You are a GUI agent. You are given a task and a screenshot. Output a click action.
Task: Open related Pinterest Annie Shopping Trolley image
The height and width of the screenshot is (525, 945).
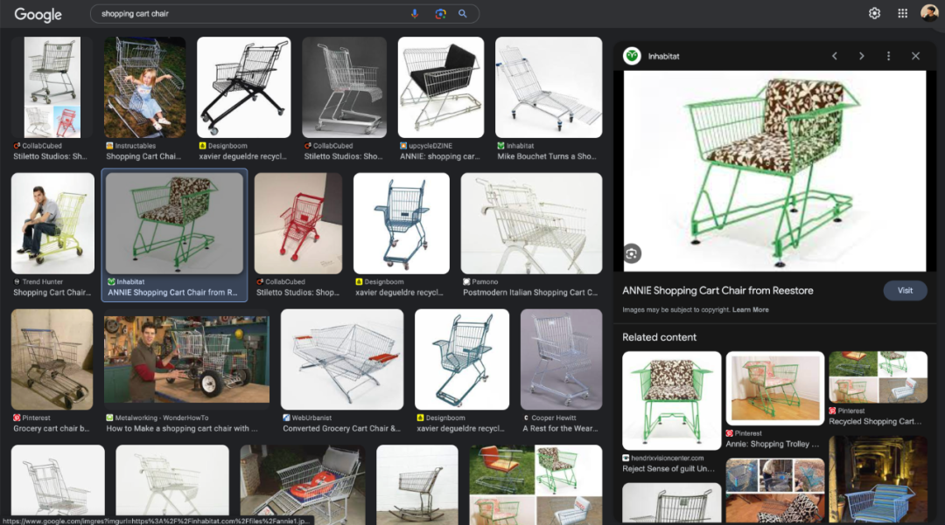coord(775,389)
